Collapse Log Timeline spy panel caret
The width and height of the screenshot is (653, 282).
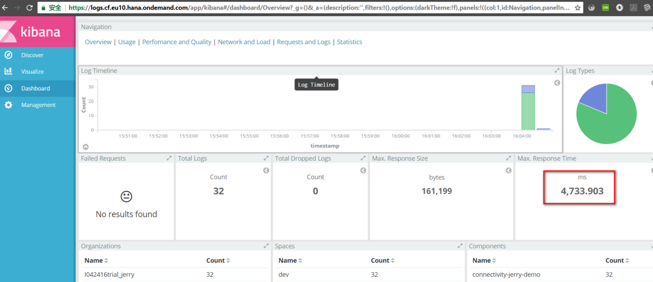pos(86,147)
